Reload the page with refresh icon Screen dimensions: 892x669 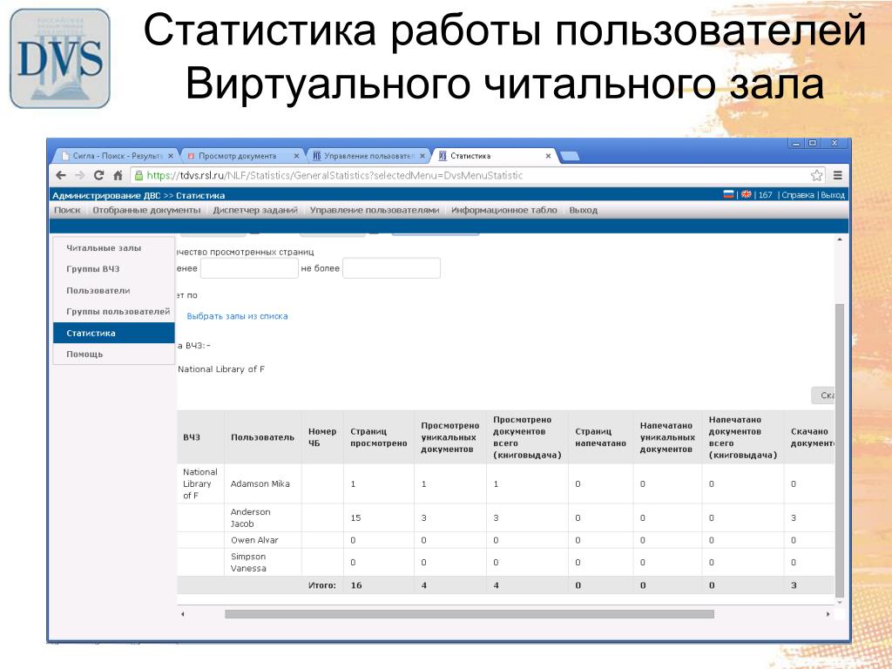click(98, 175)
